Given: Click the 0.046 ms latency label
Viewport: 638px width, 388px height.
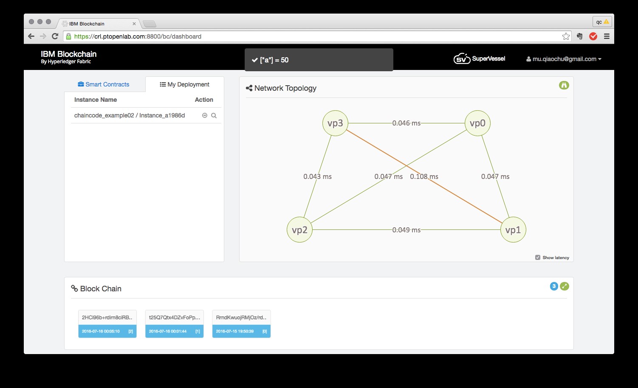Looking at the screenshot, I should click(407, 123).
